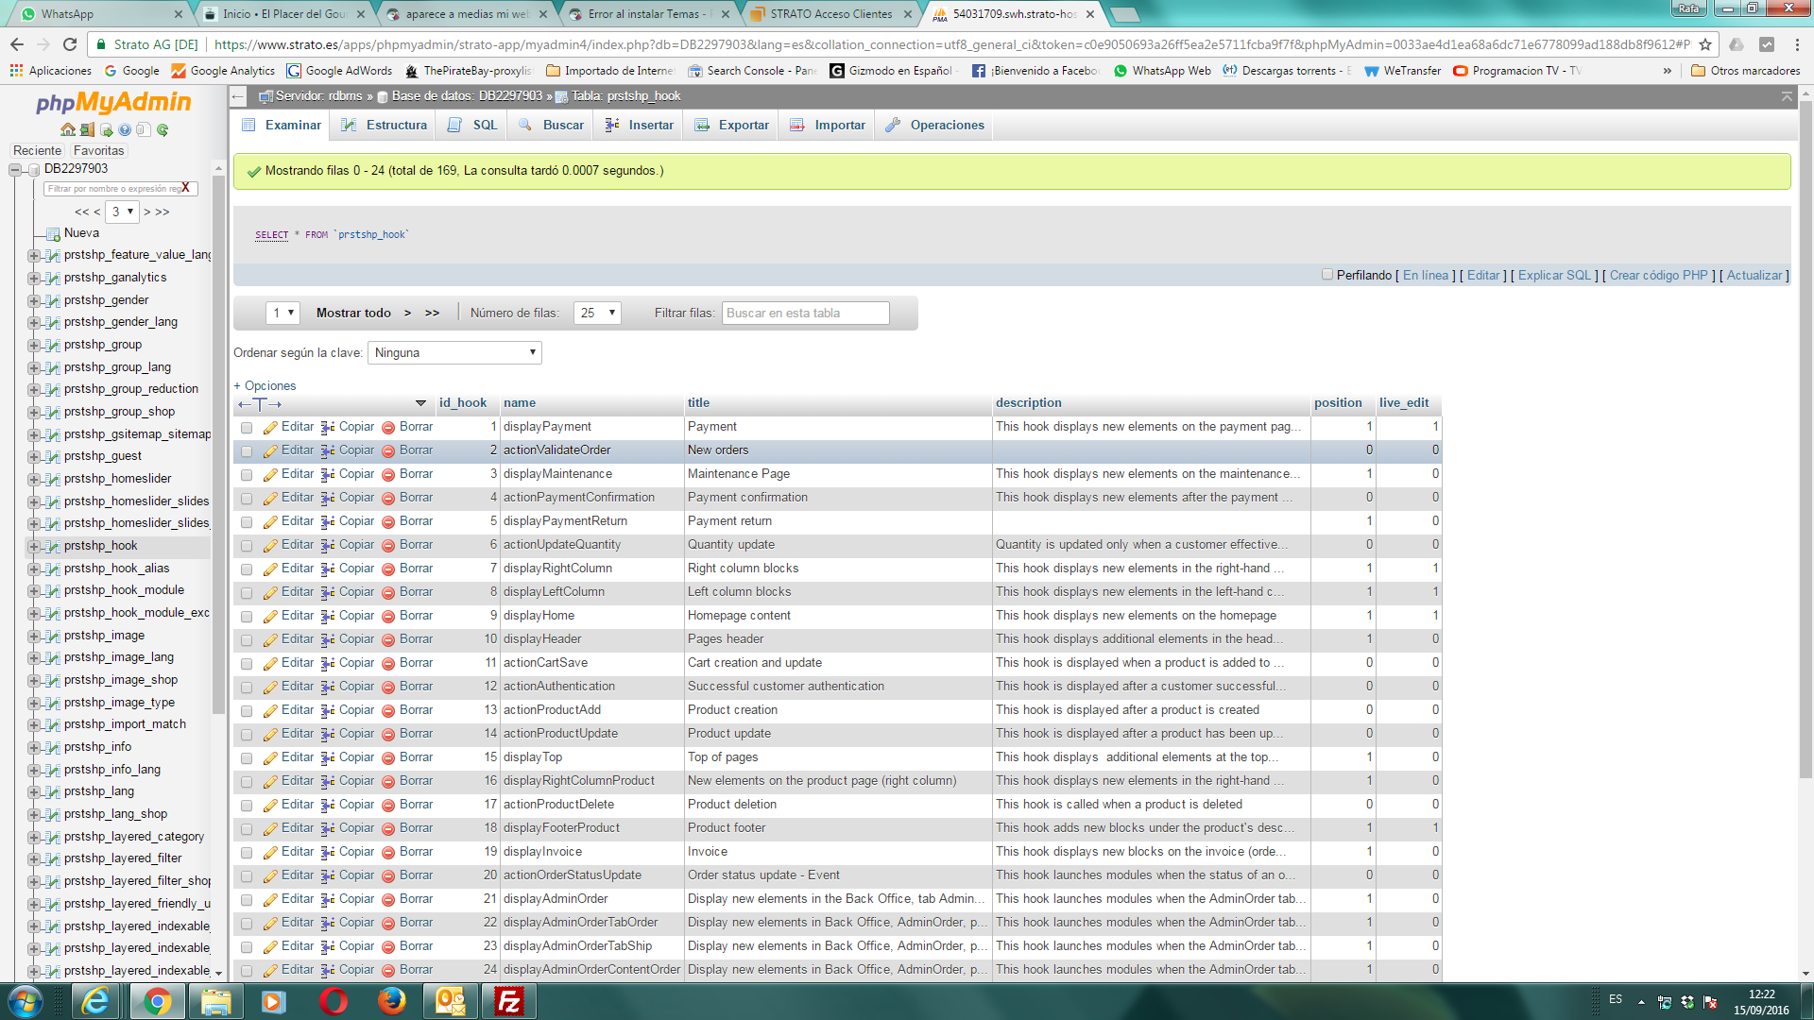The image size is (1814, 1020).
Task: Click the phpMyAdmin home icon
Action: click(x=67, y=130)
